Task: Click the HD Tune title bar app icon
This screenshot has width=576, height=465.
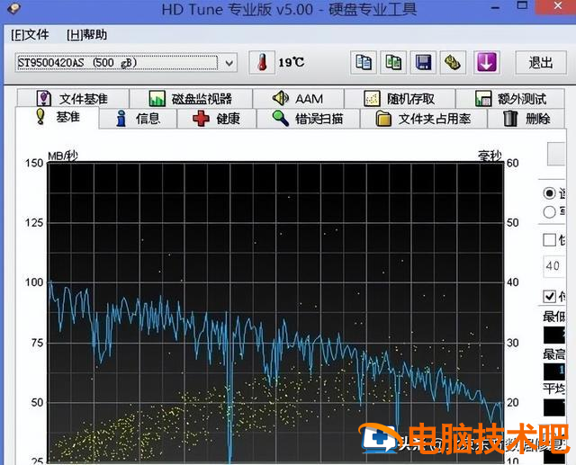Action: pyautogui.click(x=14, y=8)
